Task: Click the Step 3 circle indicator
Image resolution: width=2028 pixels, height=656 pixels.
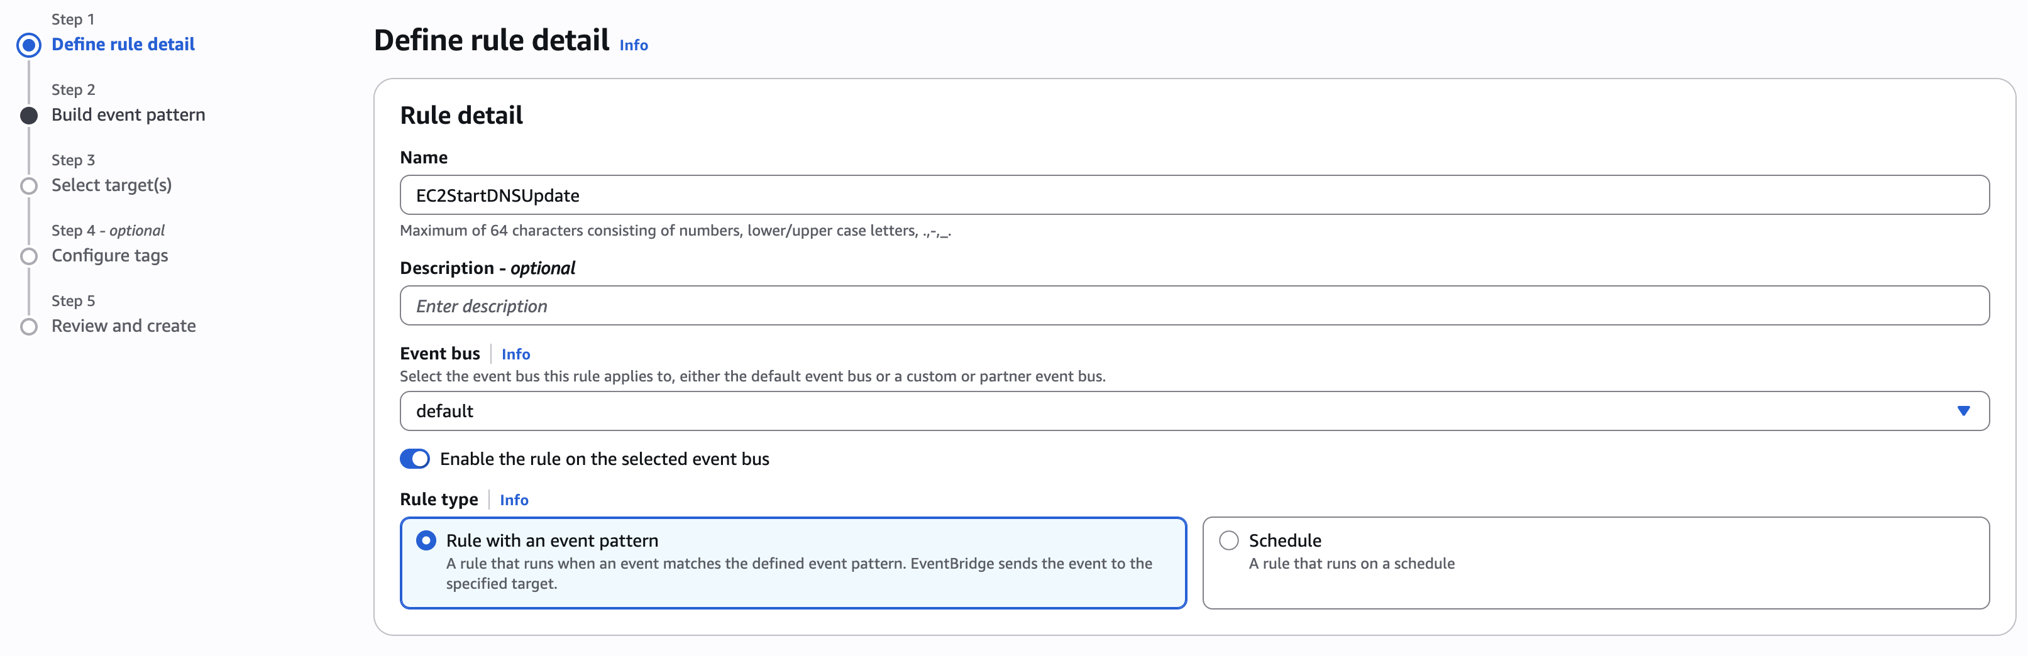Action: coord(29,187)
